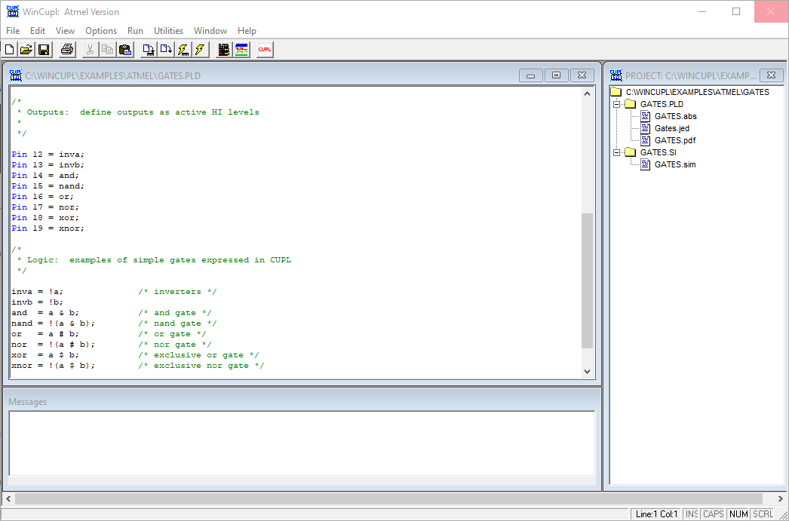The image size is (789, 521).
Task: Open the Utilities menu
Action: click(167, 31)
